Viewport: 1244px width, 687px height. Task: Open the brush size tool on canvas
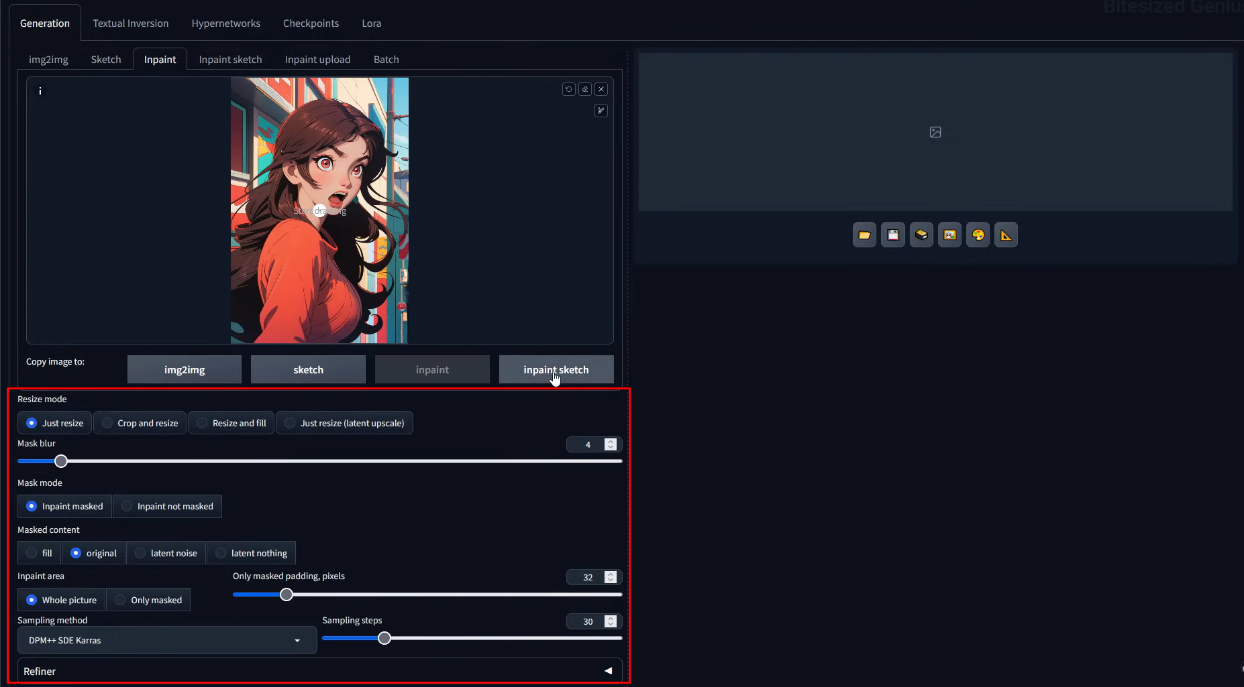pos(601,111)
